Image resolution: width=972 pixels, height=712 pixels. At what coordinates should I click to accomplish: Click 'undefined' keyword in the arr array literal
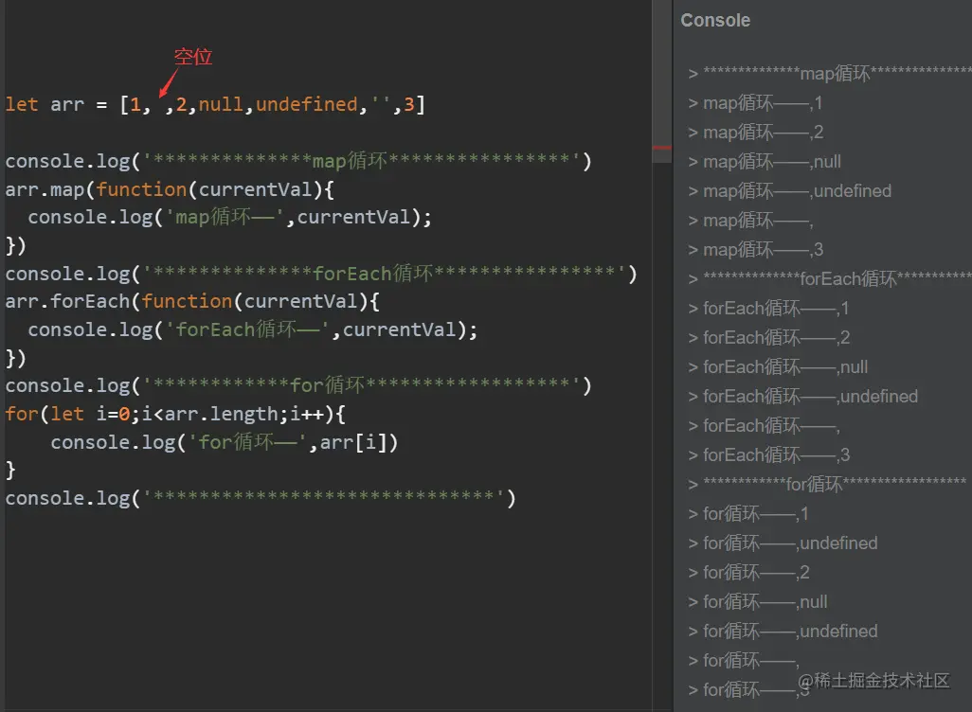coord(306,104)
